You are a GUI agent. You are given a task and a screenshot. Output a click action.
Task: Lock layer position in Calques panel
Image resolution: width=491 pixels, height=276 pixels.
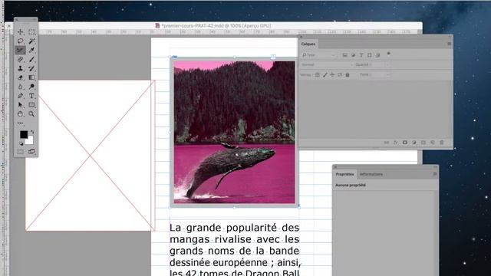click(332, 75)
